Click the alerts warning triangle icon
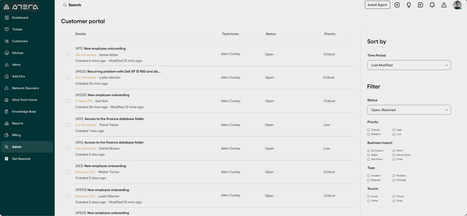This screenshot has height=216, width=467. (x=444, y=5)
